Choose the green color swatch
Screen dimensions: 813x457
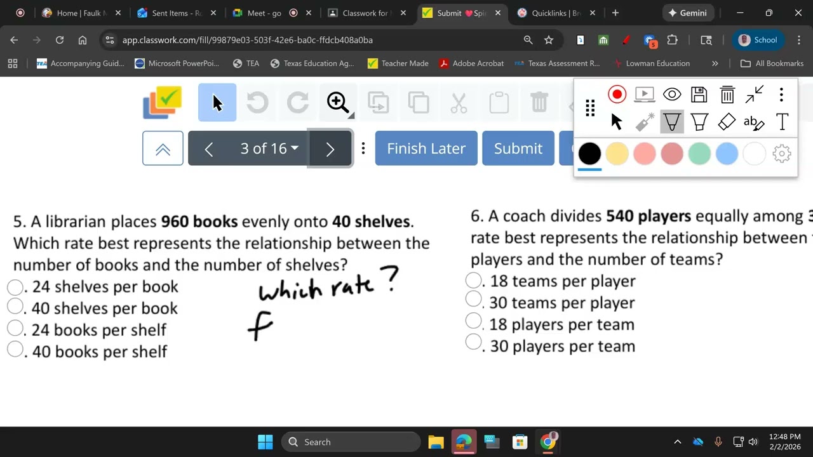(699, 154)
